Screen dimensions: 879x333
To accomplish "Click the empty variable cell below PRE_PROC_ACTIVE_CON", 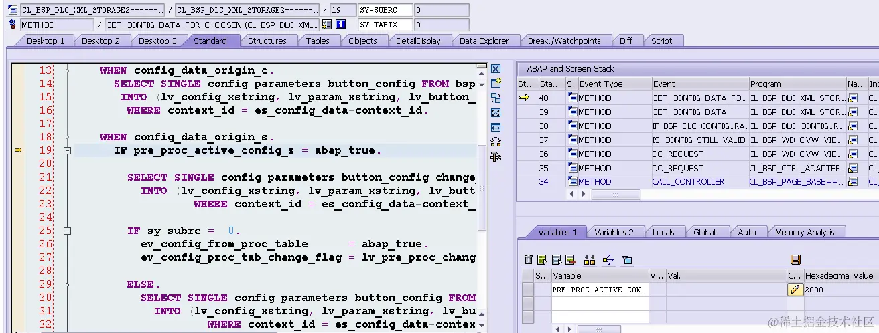I will [600, 303].
